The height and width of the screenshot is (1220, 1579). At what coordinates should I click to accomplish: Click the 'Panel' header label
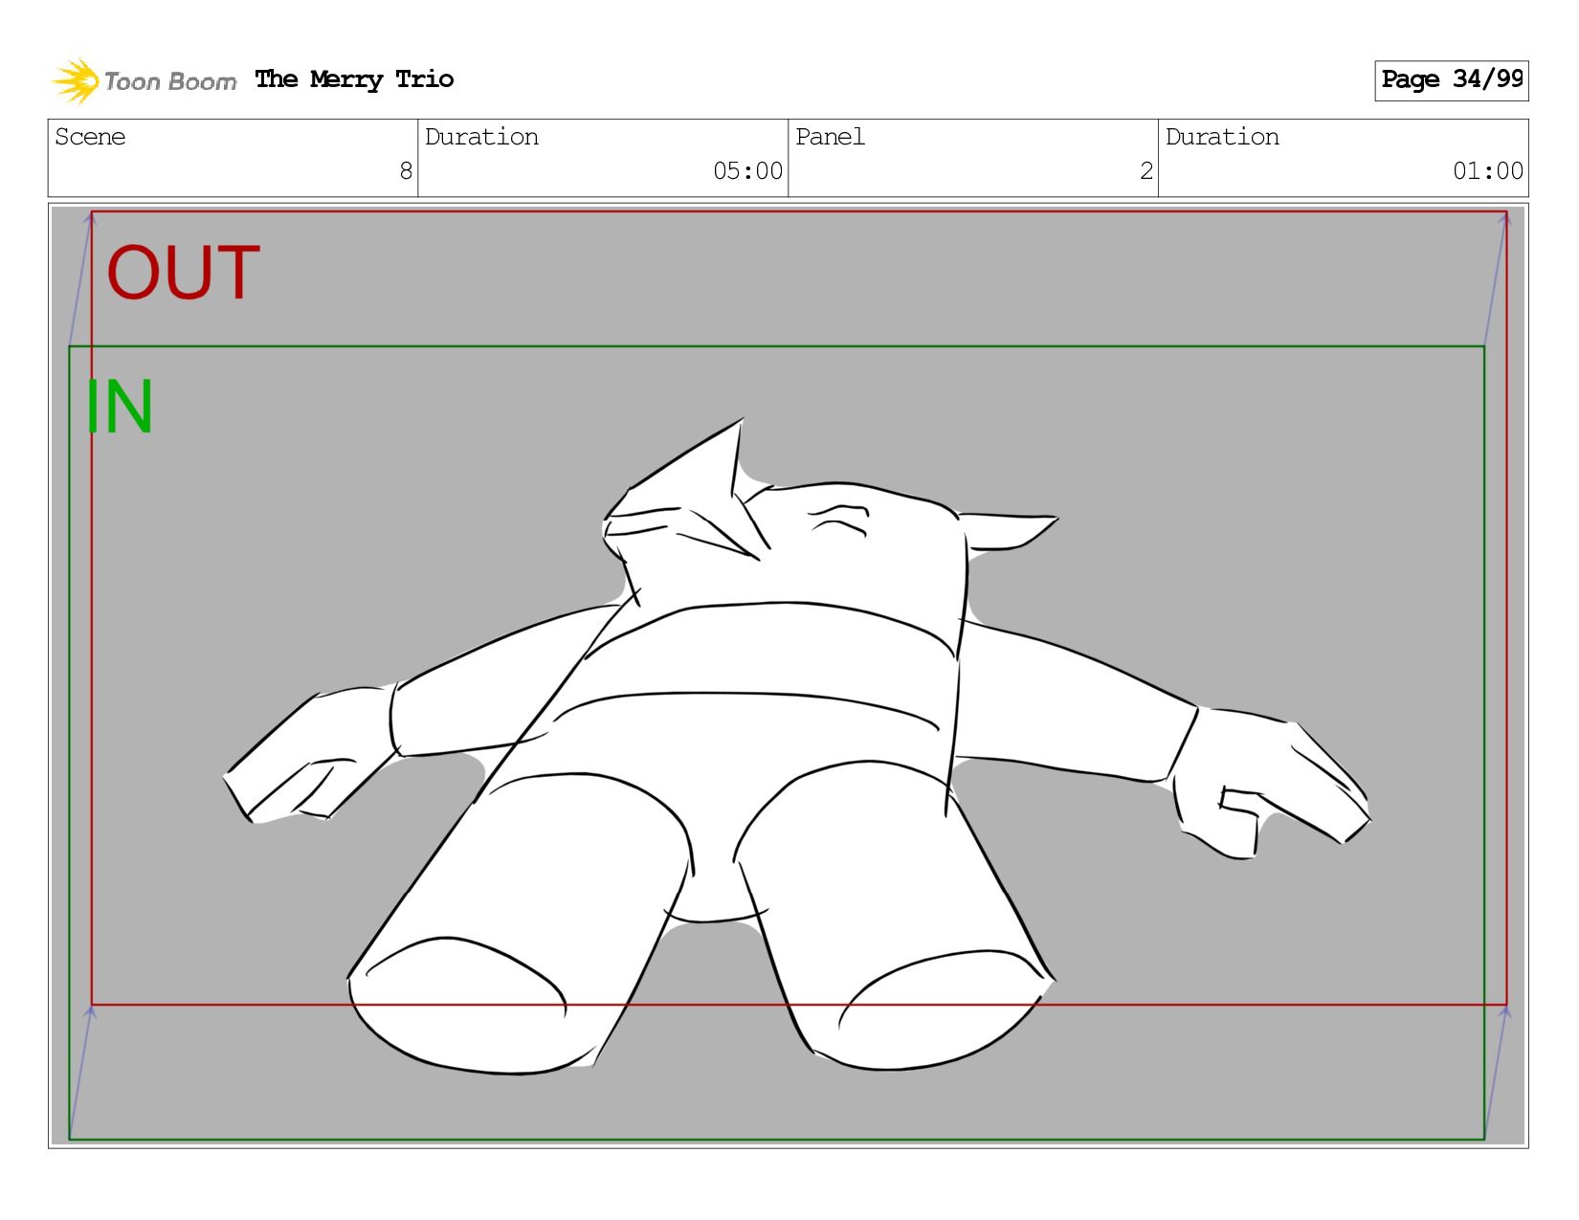pos(830,137)
